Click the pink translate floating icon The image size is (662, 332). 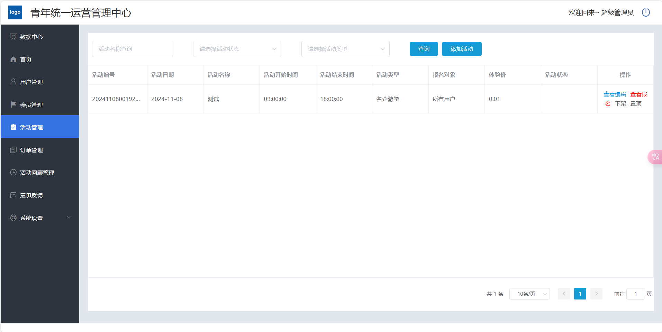(x=655, y=157)
